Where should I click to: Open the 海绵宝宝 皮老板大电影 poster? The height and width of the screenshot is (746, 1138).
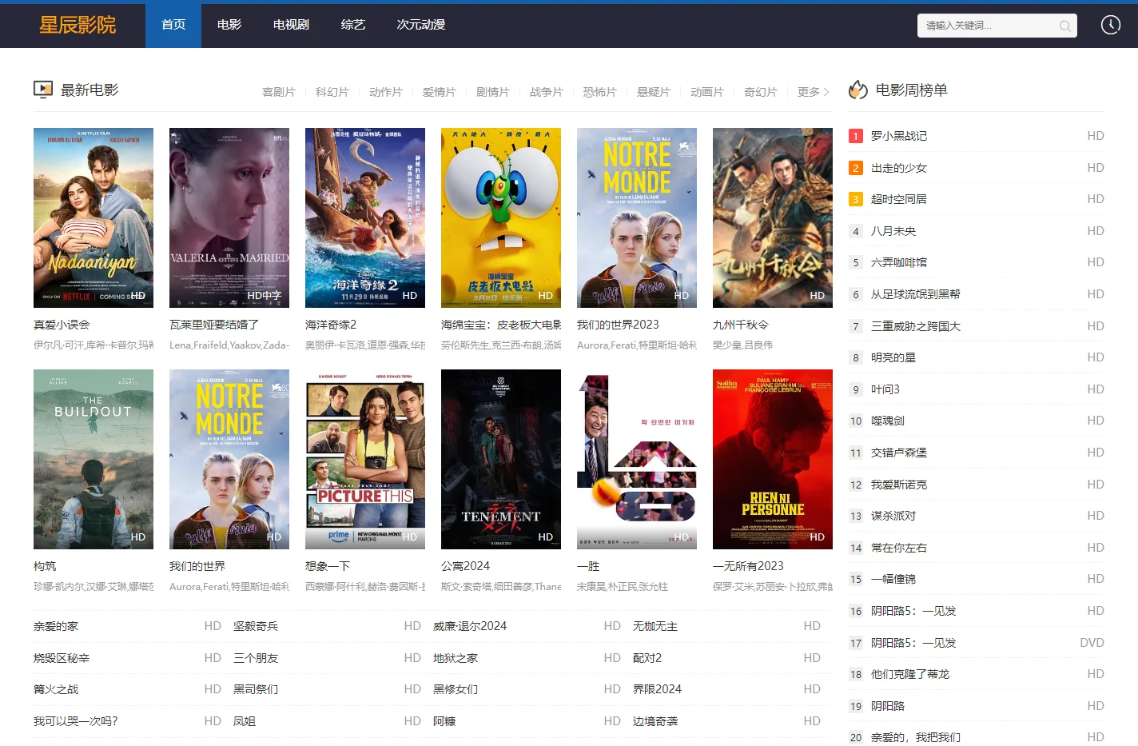501,217
